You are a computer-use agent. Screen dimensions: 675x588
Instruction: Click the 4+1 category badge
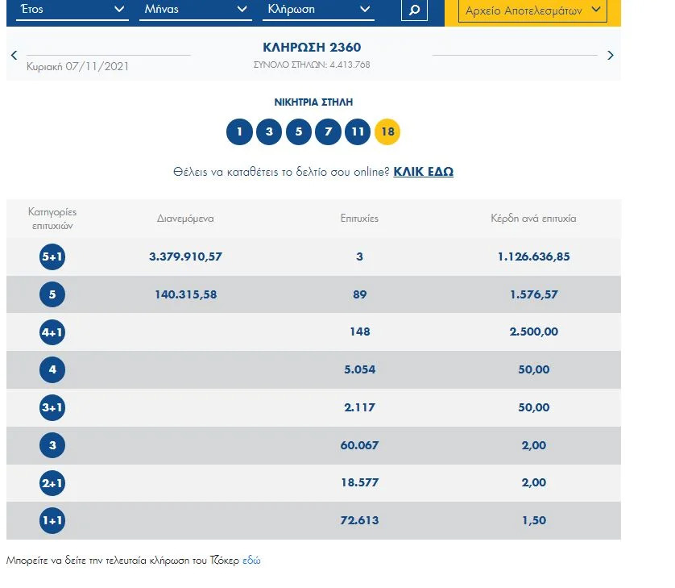tap(52, 332)
